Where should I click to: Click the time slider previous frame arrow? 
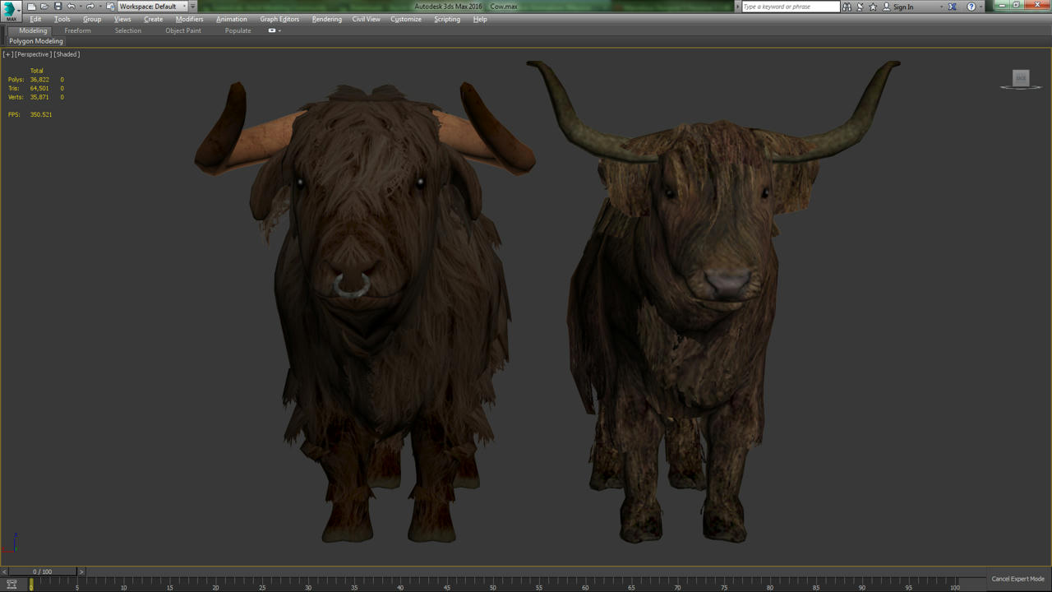point(4,571)
